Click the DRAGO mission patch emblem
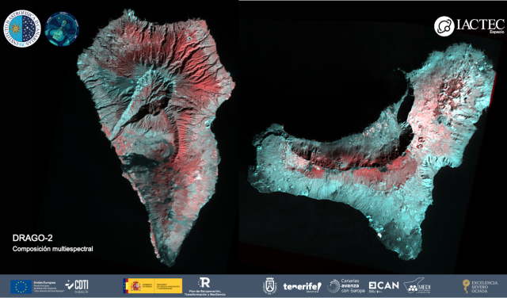Screen dimensions: 507x298 62,29
